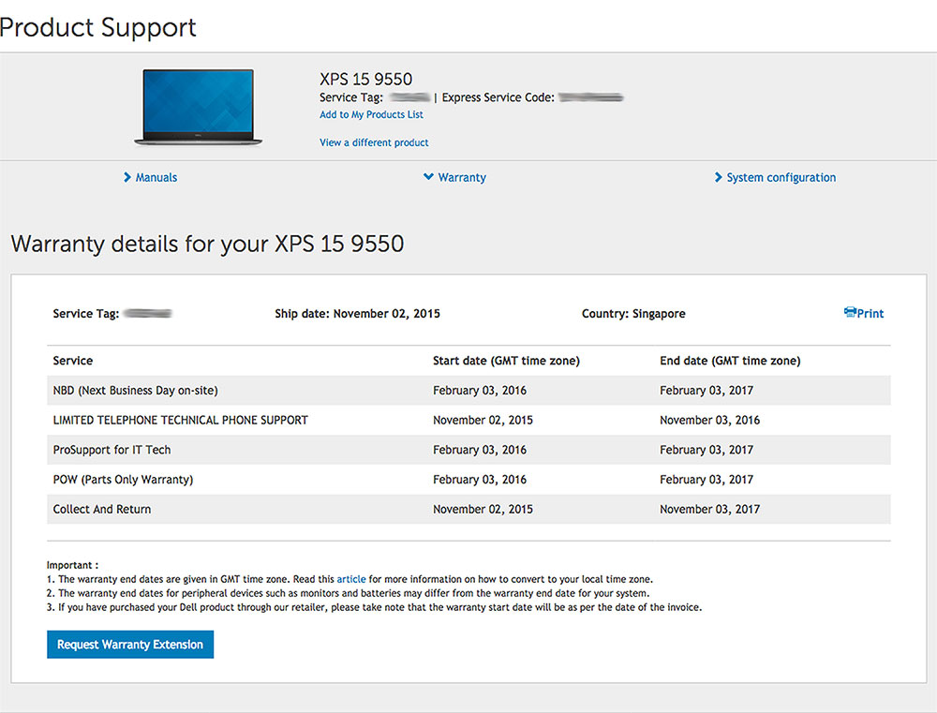Image resolution: width=937 pixels, height=713 pixels.
Task: Click the Important: notes label
Action: (x=72, y=565)
